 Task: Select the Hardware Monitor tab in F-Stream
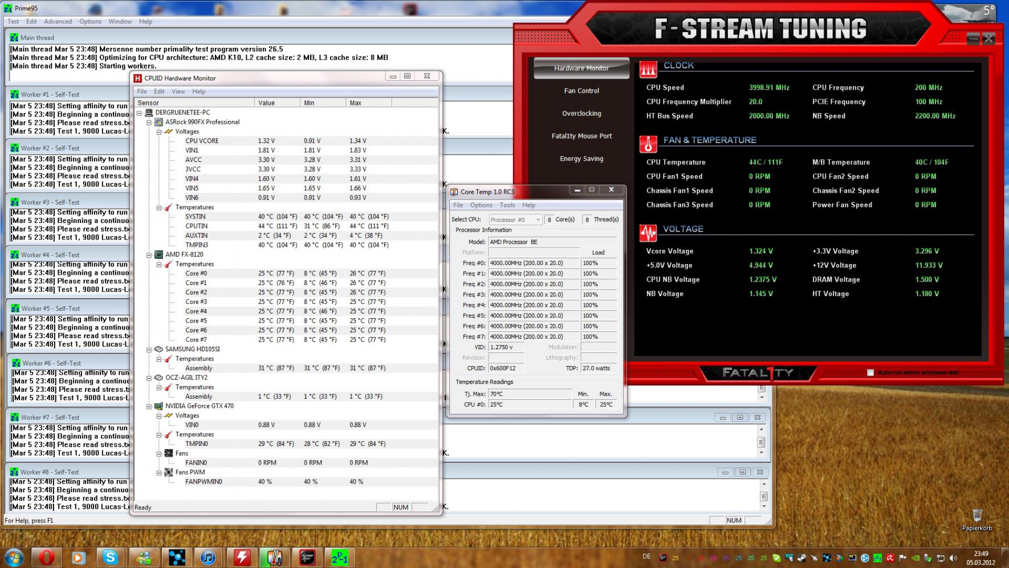tap(581, 68)
